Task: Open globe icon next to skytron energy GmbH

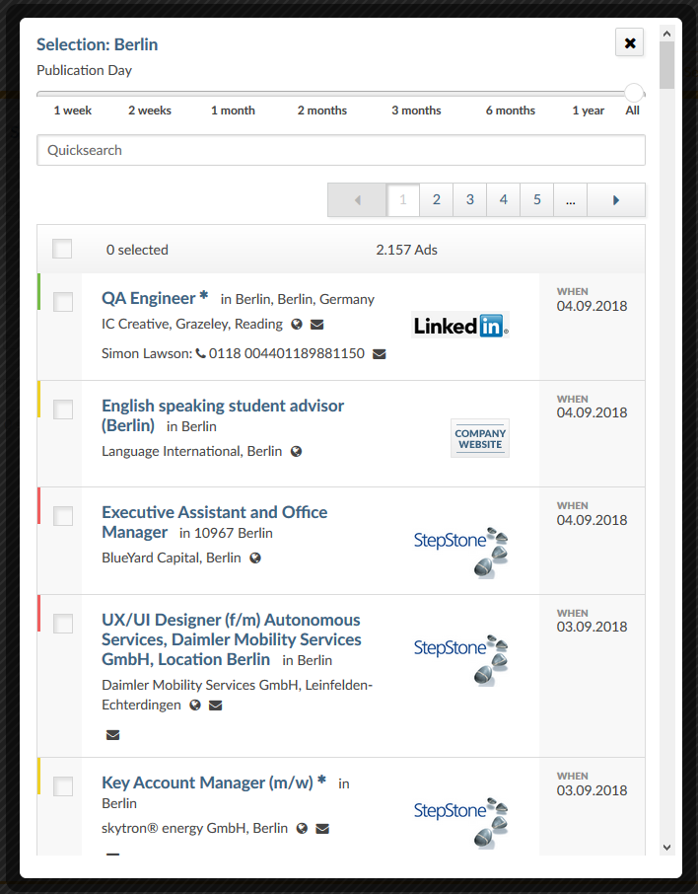Action: click(302, 829)
